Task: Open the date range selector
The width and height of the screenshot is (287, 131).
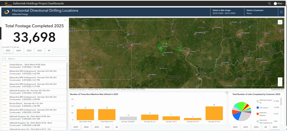Action: click(x=227, y=12)
